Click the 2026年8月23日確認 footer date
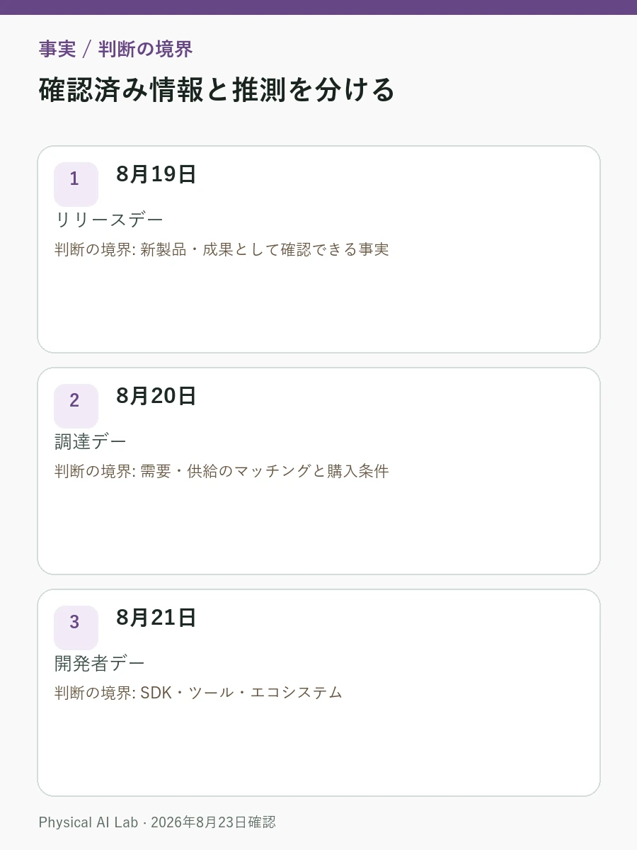Viewport: 637px width, 850px height. (213, 822)
